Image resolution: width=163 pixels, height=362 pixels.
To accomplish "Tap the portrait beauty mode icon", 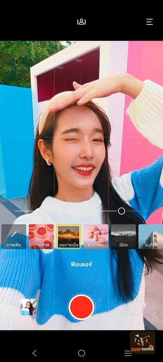I will click(x=81, y=22).
